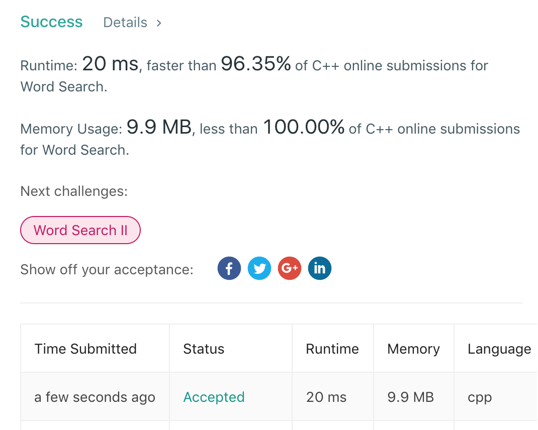The image size is (538, 430).
Task: Click the 9.9 MB memory table cell
Action: pos(410,397)
